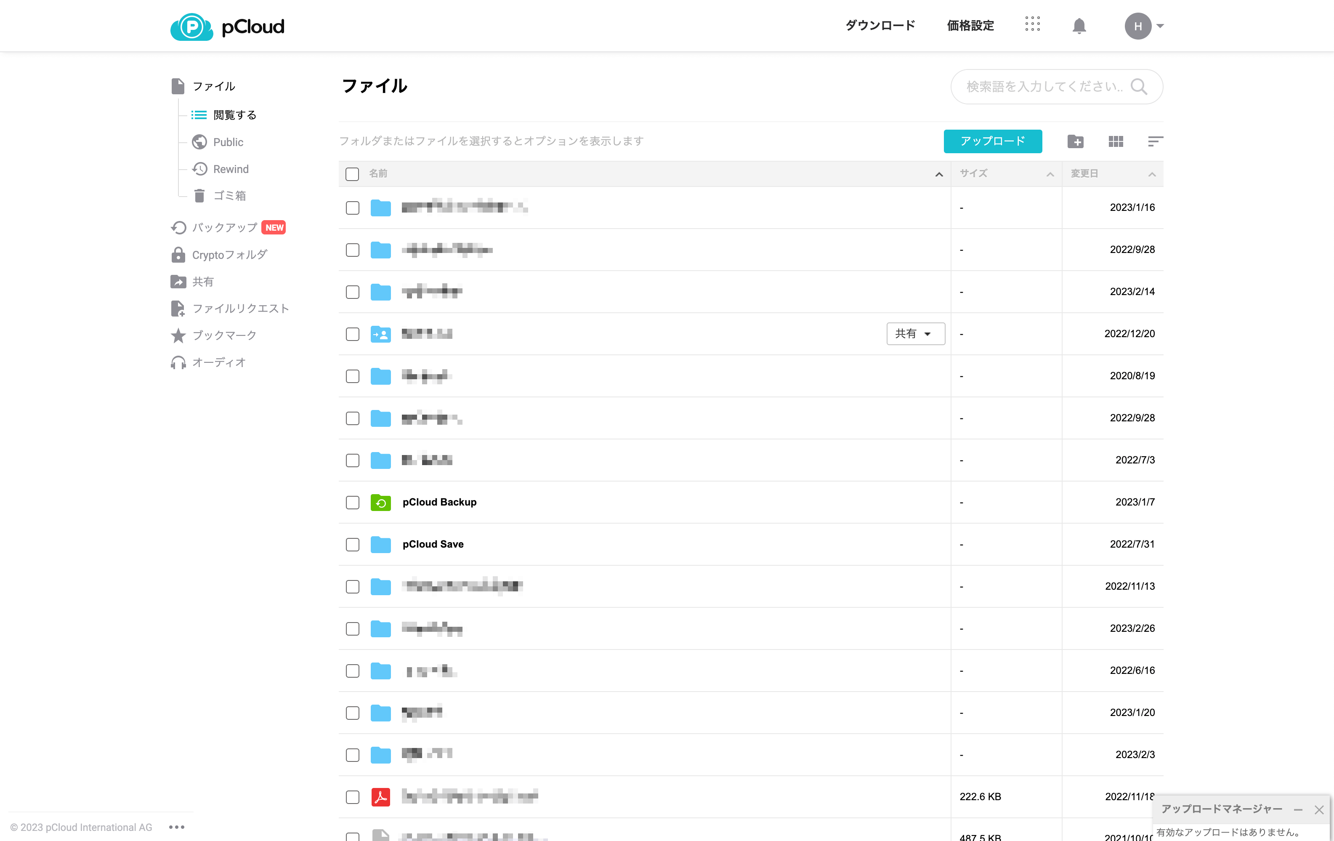1334x841 pixels.
Task: Click folder icon in row dated 2023/2/26
Action: point(380,629)
